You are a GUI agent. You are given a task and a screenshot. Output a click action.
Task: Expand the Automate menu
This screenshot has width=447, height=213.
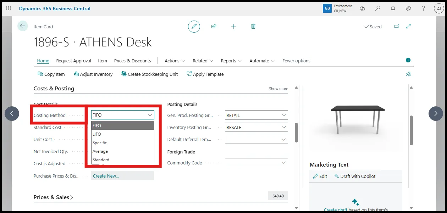pyautogui.click(x=262, y=61)
